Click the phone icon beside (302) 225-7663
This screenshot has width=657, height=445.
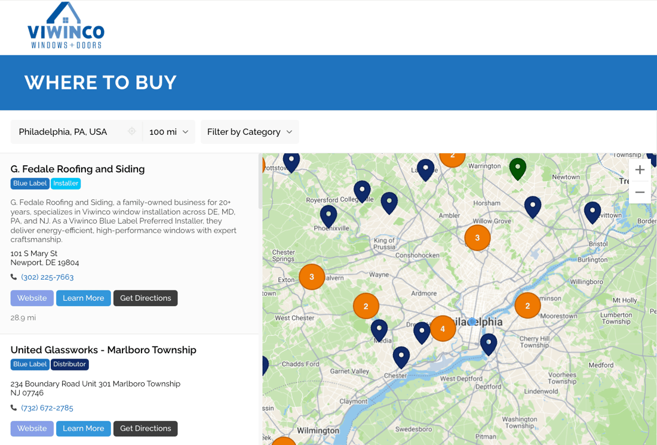[x=13, y=276]
